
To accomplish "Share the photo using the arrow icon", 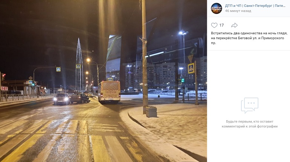I will pos(234,25).
